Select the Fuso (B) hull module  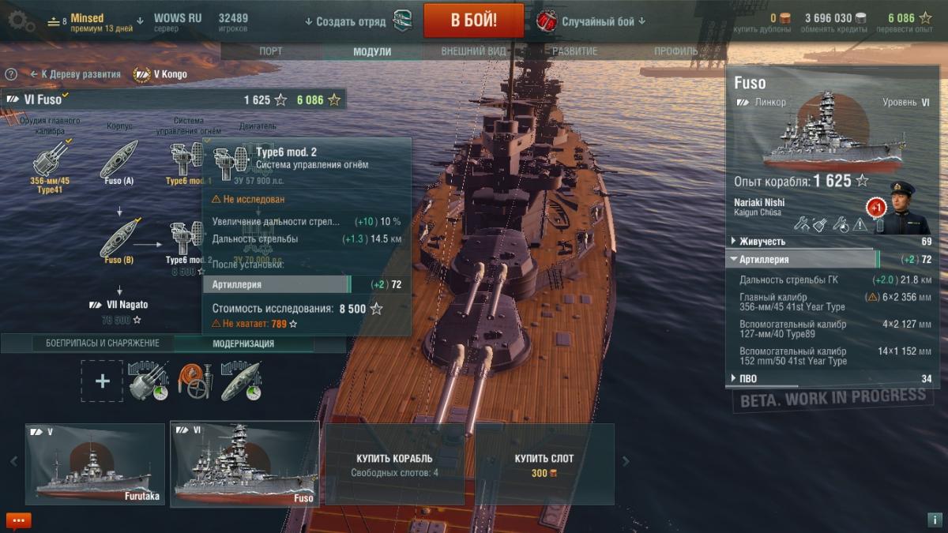pos(118,242)
